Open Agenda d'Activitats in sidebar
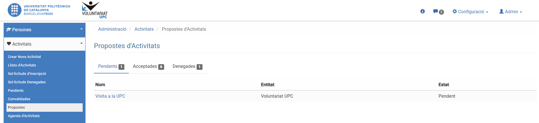Viewport: 539px width, 123px height. pos(24,116)
